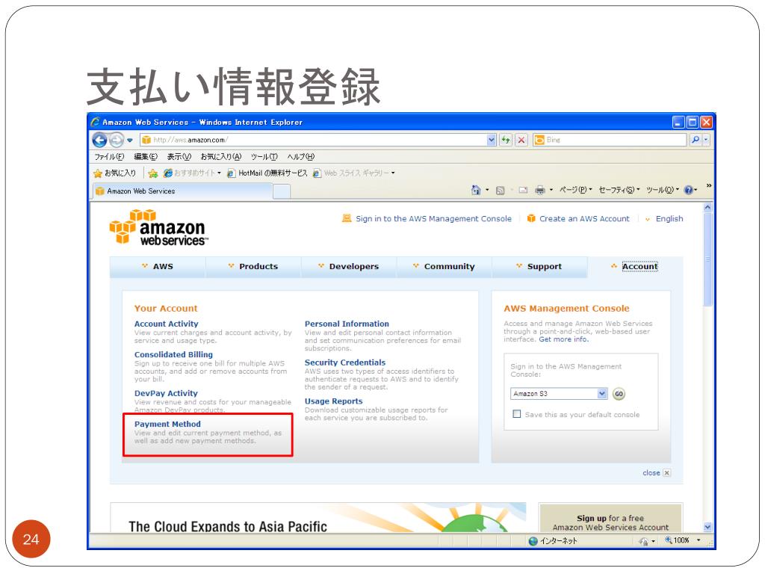Expand the Amazon S3 console dropdown
The height and width of the screenshot is (574, 765).
tap(602, 394)
